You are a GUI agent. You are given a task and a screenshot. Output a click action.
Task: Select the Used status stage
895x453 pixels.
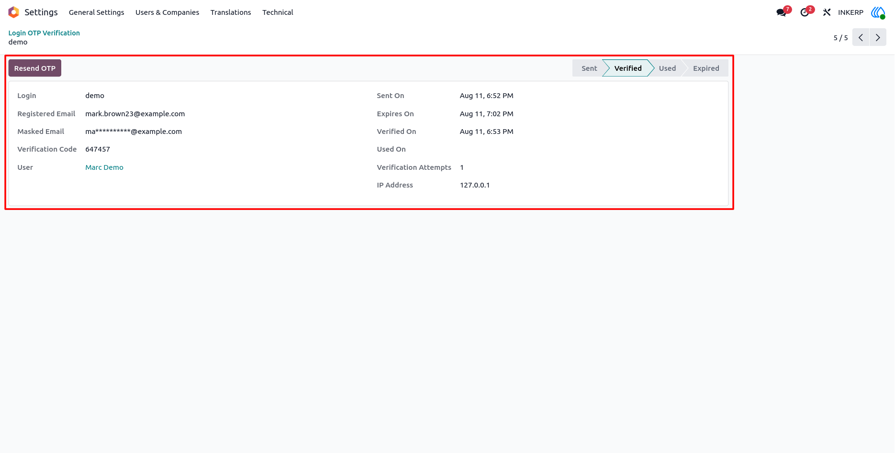click(667, 68)
